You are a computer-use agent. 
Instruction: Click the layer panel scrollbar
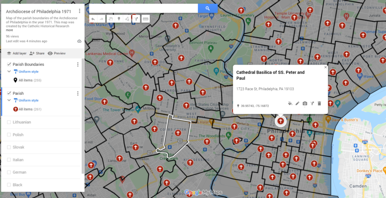click(83, 116)
